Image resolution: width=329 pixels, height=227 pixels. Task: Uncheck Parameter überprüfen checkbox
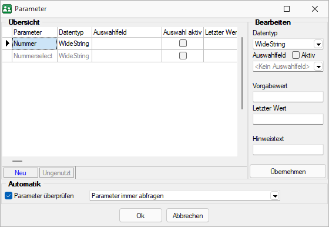8,196
